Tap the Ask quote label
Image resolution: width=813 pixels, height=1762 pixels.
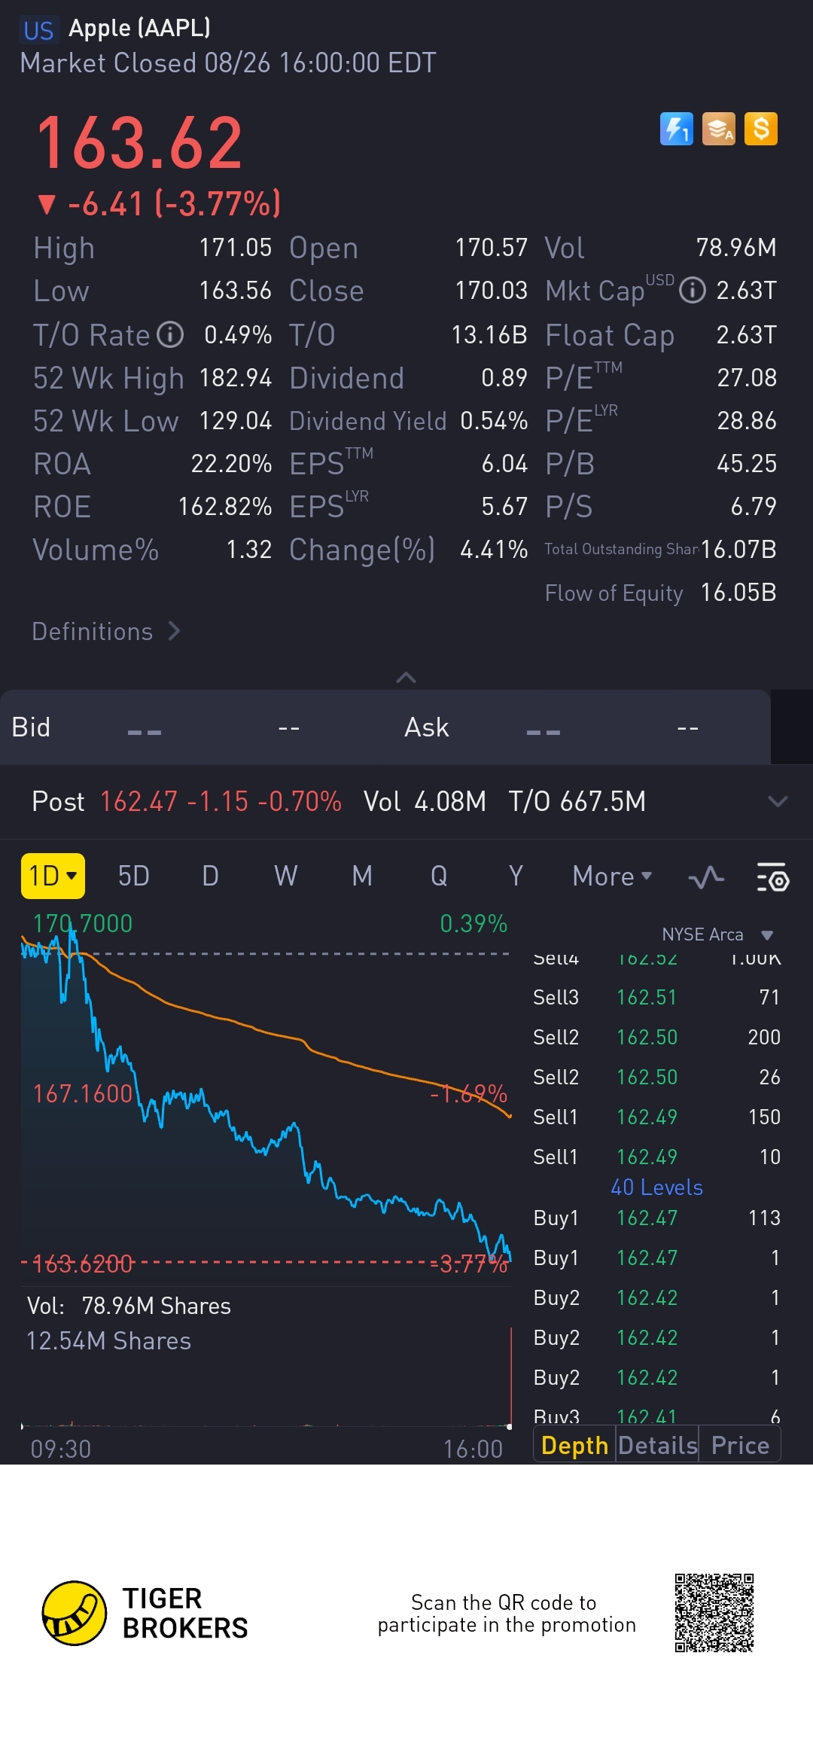pos(426,727)
